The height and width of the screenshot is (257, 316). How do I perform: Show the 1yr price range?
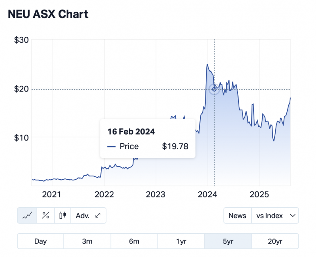[181, 241]
